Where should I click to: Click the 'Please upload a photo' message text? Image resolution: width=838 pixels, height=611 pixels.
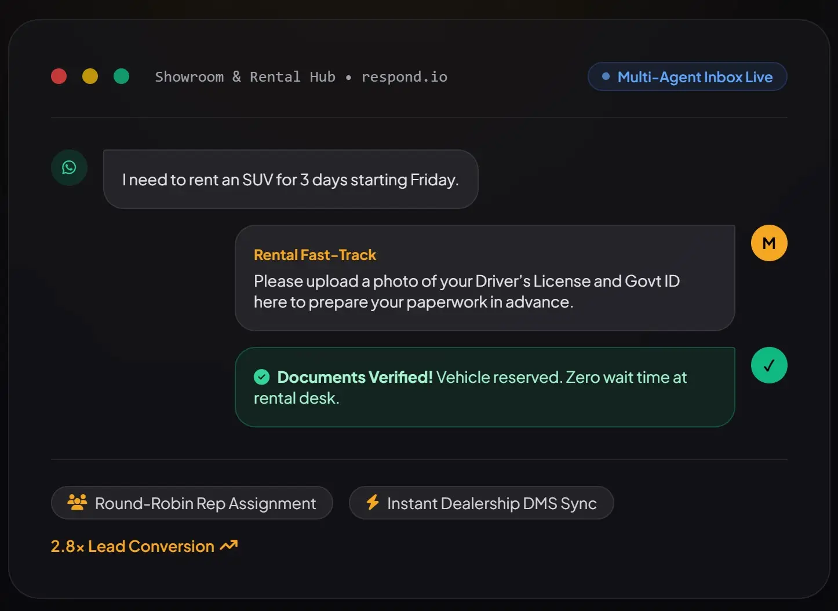click(467, 291)
